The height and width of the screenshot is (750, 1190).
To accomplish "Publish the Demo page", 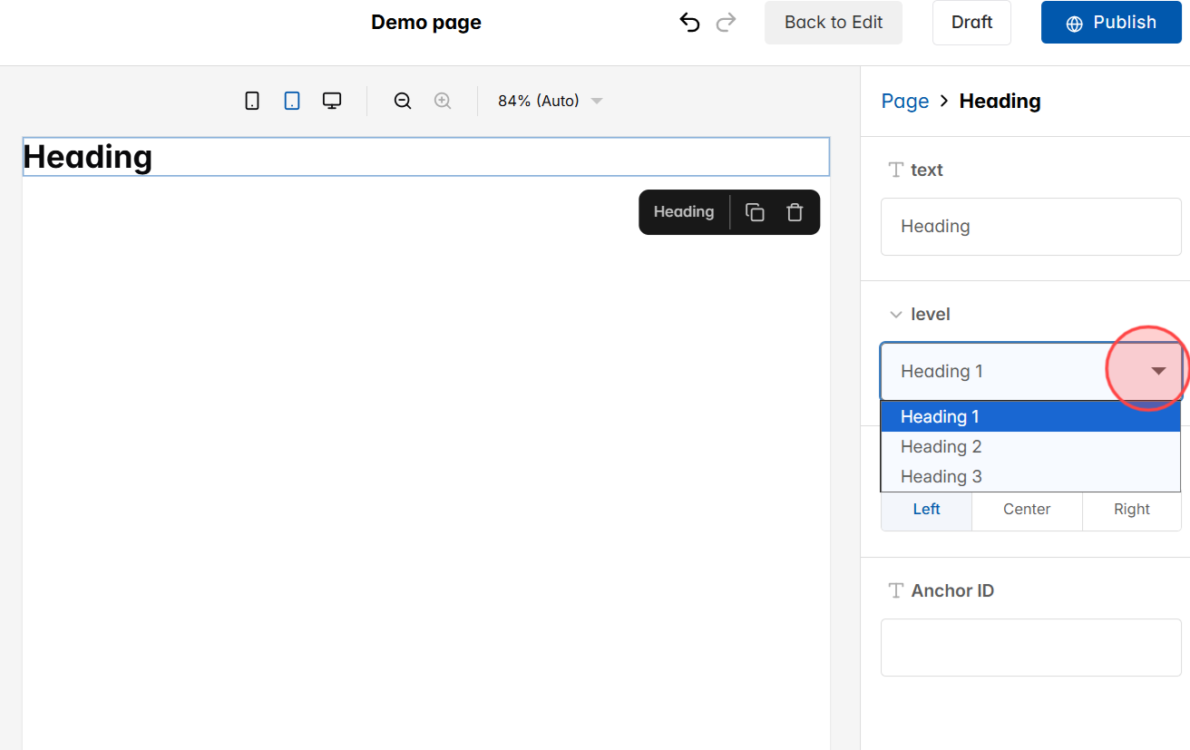I will (x=1110, y=22).
